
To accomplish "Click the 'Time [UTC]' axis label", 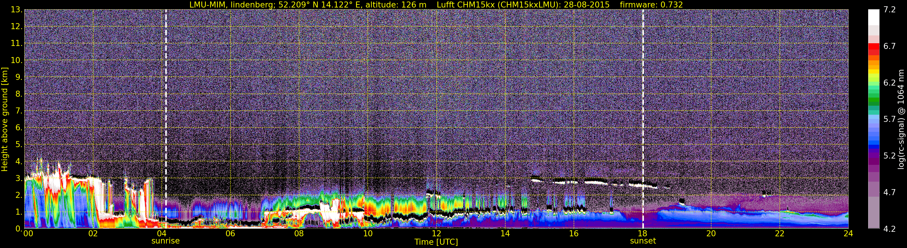I will (x=436, y=242).
